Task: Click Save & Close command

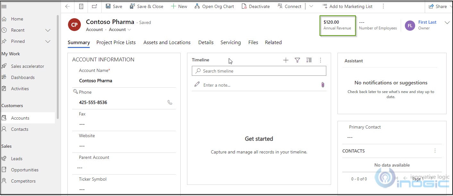Action: point(147,6)
